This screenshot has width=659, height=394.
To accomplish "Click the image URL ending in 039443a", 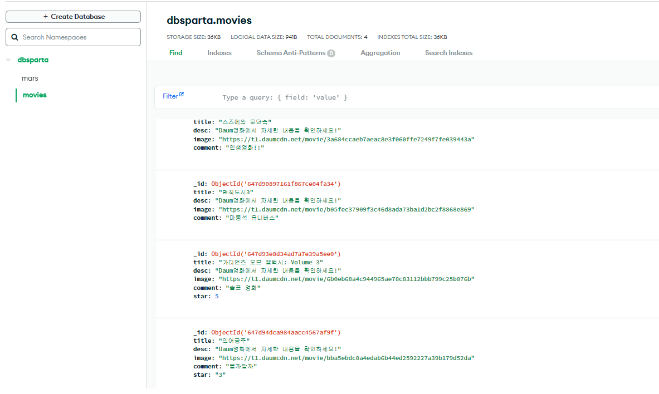I will [346, 140].
